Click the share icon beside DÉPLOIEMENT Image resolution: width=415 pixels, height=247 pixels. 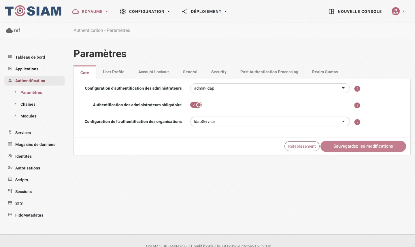[185, 11]
